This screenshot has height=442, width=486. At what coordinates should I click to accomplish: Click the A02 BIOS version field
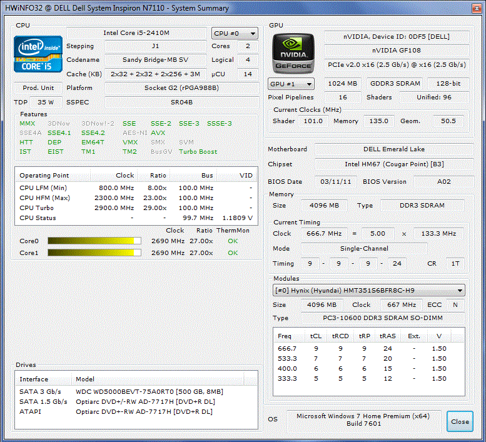tap(444, 182)
